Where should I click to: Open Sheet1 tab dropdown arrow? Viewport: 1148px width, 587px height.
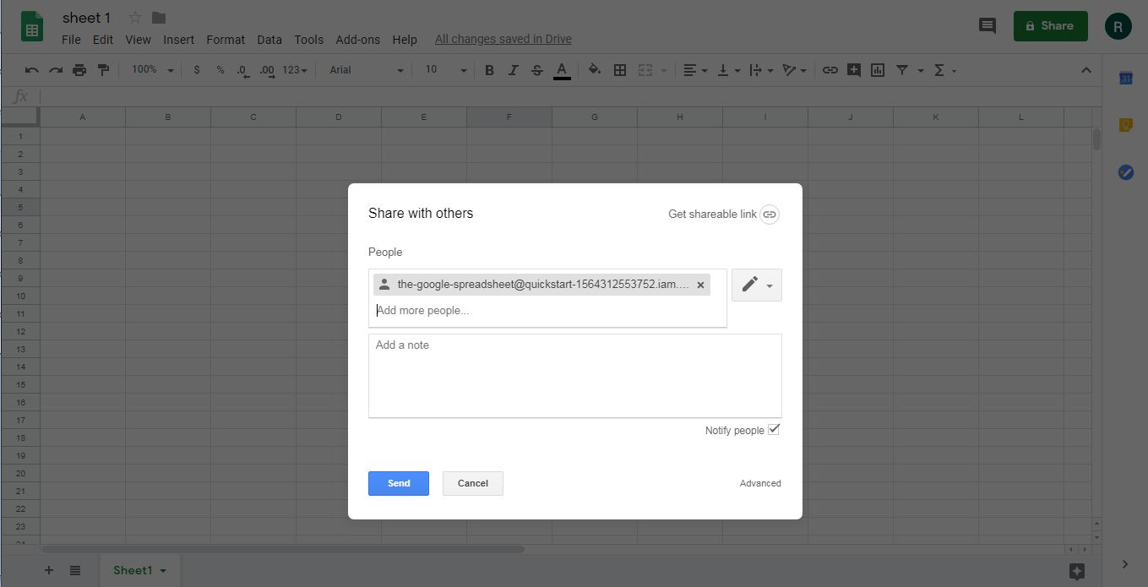tap(163, 571)
